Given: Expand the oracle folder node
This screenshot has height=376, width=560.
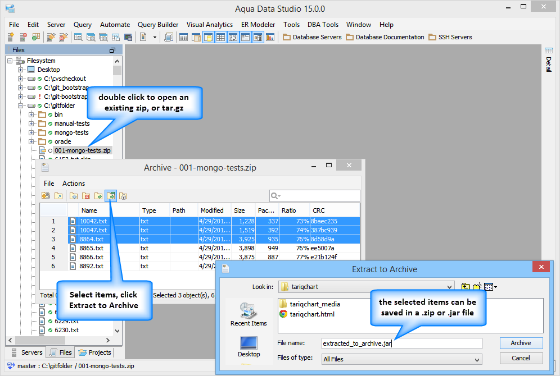Looking at the screenshot, I should click(31, 141).
